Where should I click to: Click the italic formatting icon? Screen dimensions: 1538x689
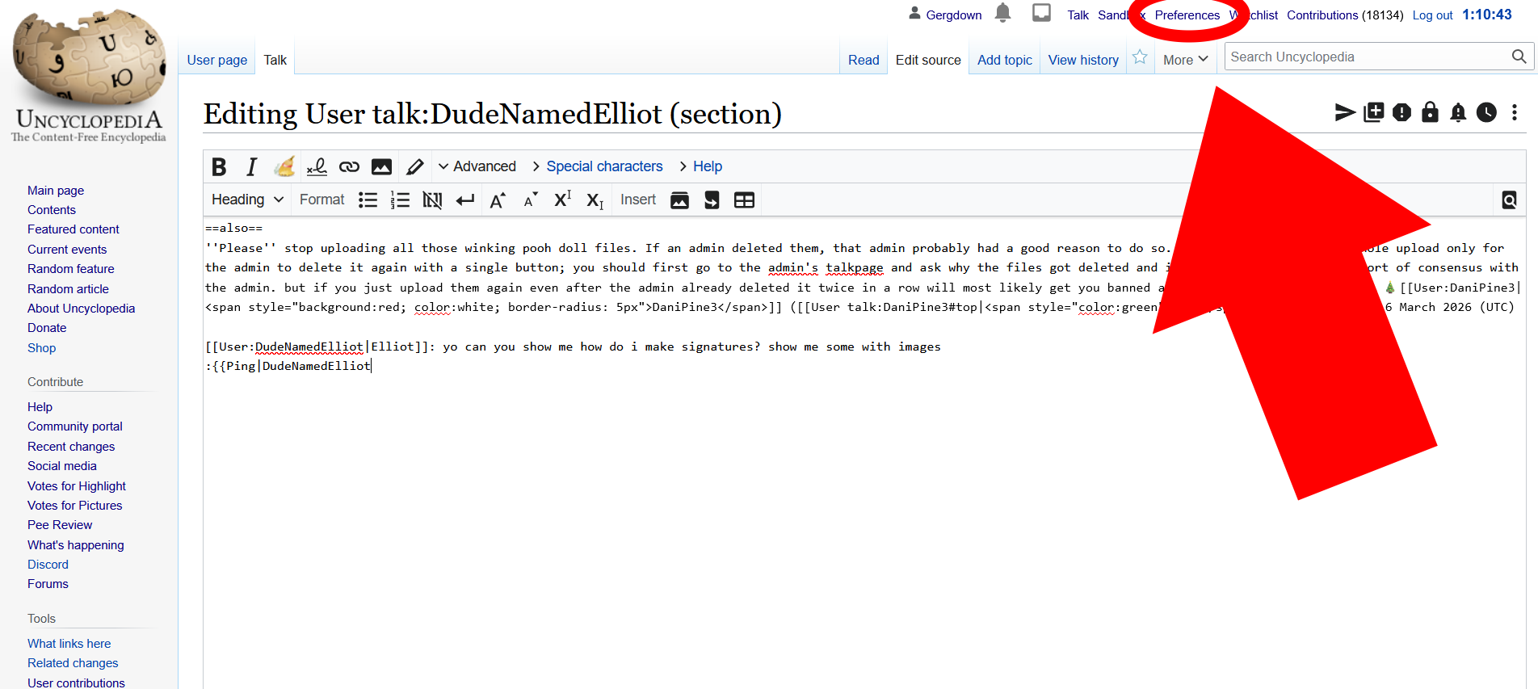coord(251,166)
